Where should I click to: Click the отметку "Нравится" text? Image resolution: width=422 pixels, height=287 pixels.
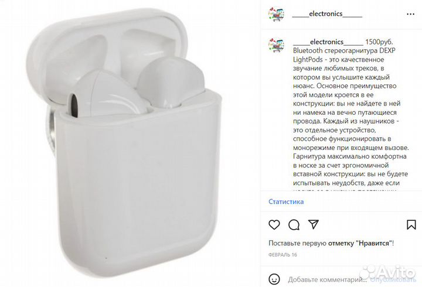pyautogui.click(x=360, y=243)
